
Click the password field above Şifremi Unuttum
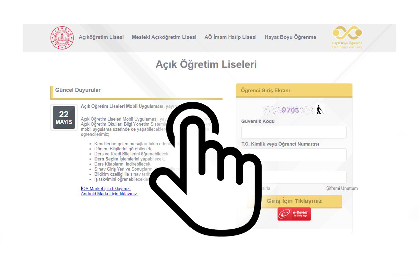[304, 177]
